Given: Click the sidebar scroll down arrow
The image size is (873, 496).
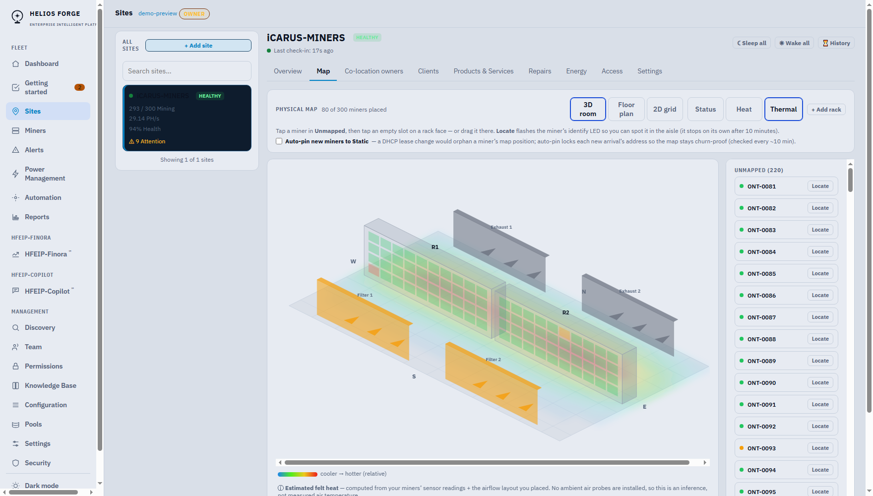Looking at the screenshot, I should (100, 483).
